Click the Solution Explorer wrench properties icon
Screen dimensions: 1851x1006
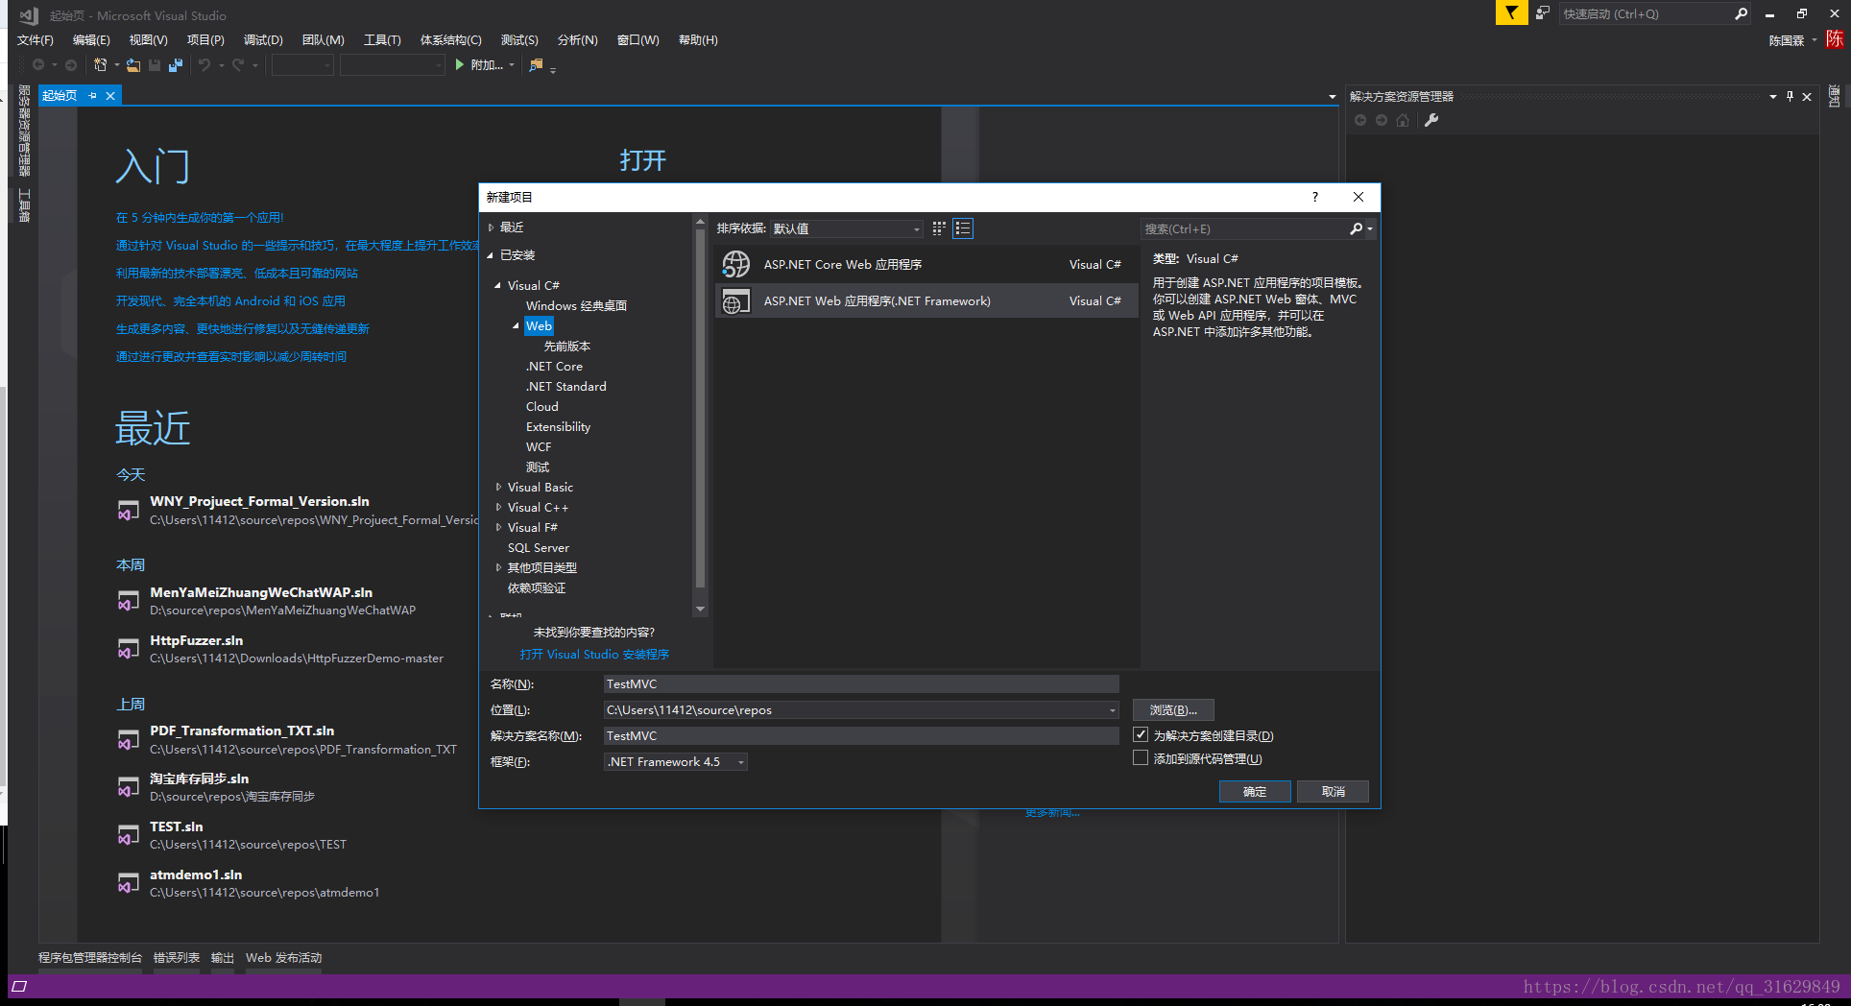tap(1430, 120)
